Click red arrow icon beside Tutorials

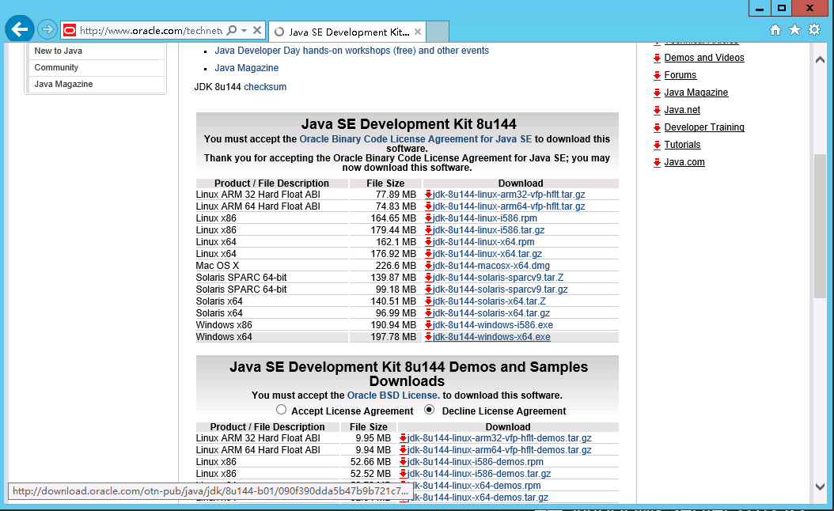[x=658, y=146]
